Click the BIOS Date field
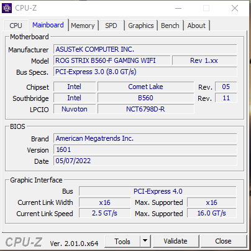The width and height of the screenshot is (251, 251). [x=145, y=161]
